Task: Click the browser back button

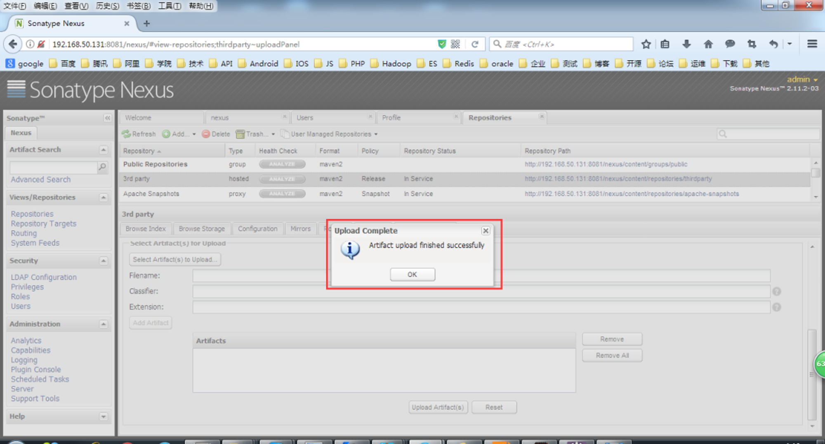Action: coord(13,44)
